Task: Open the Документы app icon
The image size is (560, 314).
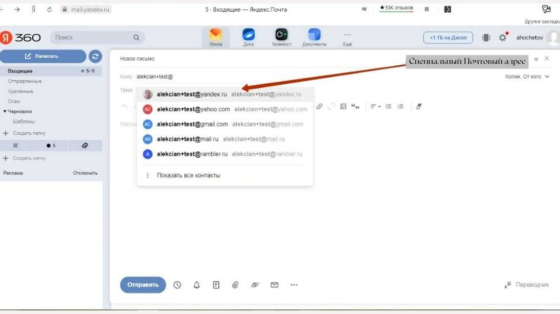Action: [314, 35]
